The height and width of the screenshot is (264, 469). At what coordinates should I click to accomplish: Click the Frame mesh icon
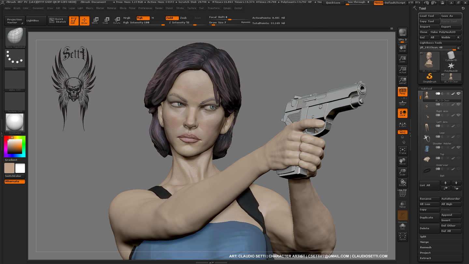(x=403, y=151)
